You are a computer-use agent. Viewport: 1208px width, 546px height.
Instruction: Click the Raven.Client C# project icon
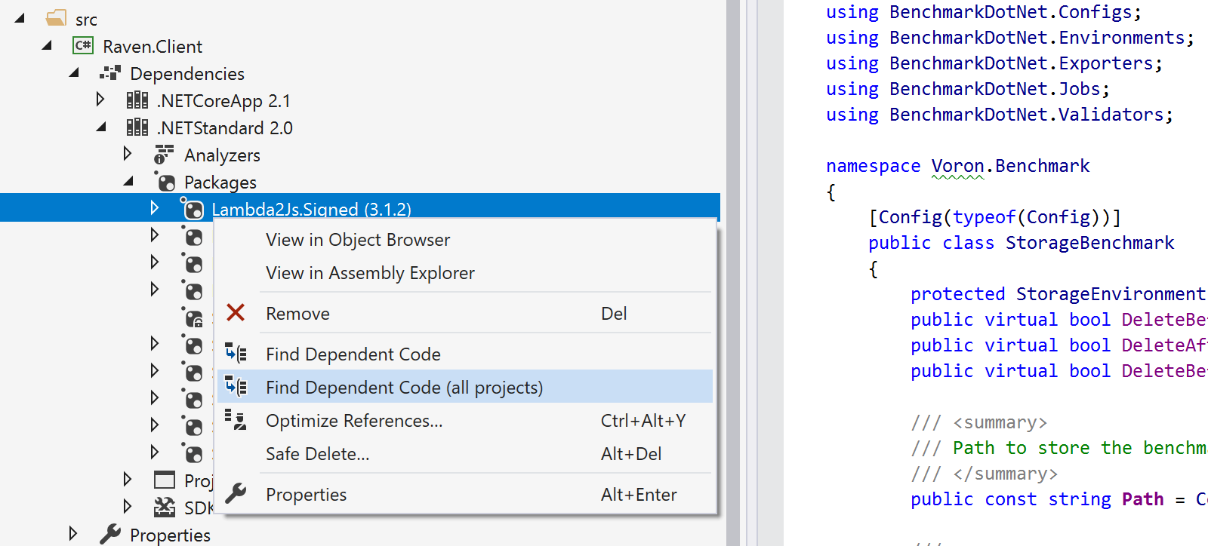pyautogui.click(x=83, y=45)
